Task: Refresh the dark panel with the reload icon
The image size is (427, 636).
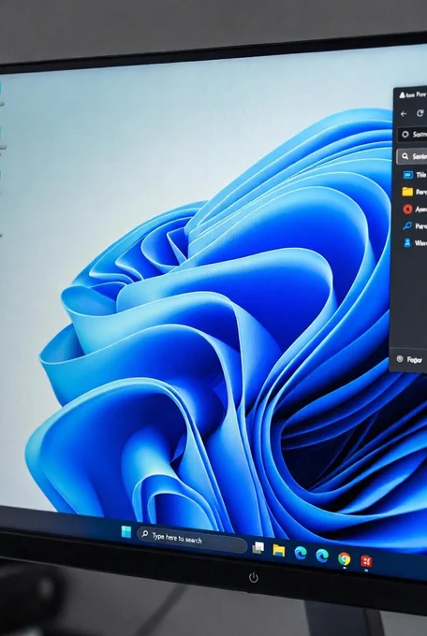Action: (x=420, y=113)
